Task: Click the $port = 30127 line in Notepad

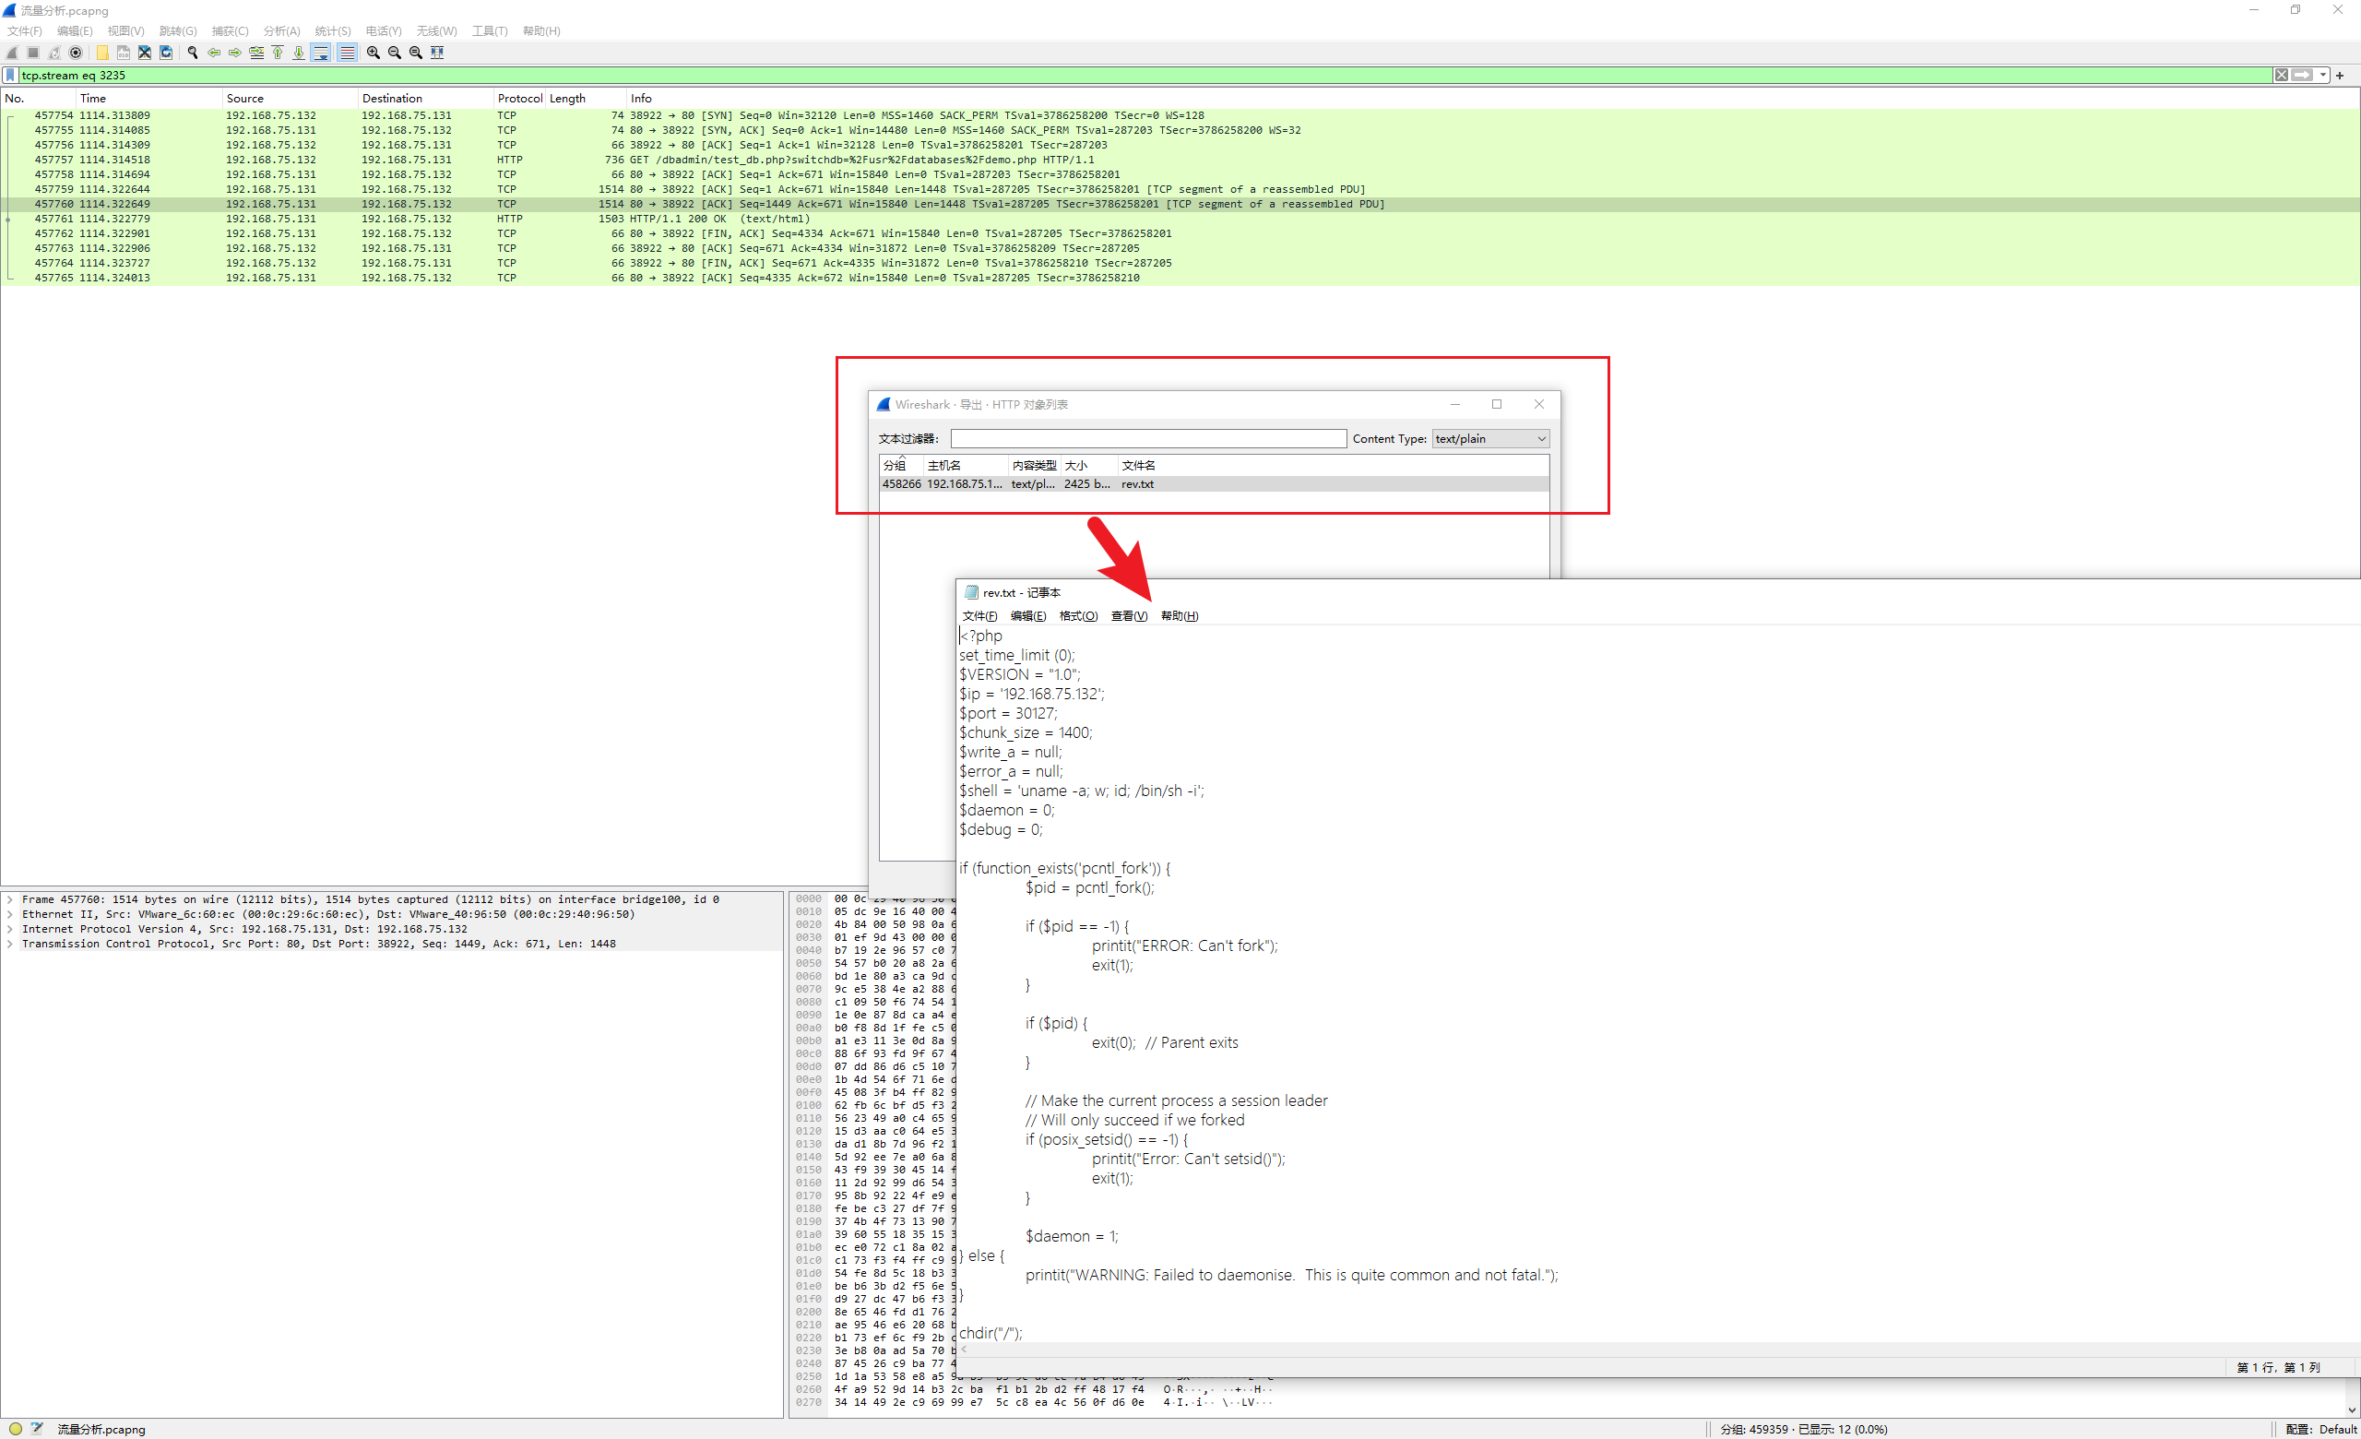Action: (x=1008, y=714)
